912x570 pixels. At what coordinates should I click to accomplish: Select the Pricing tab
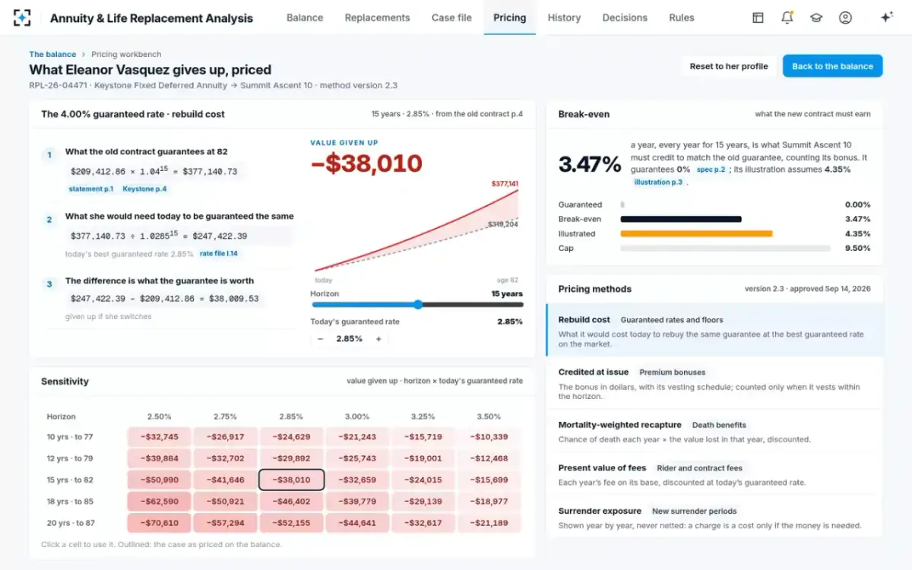[x=509, y=17]
